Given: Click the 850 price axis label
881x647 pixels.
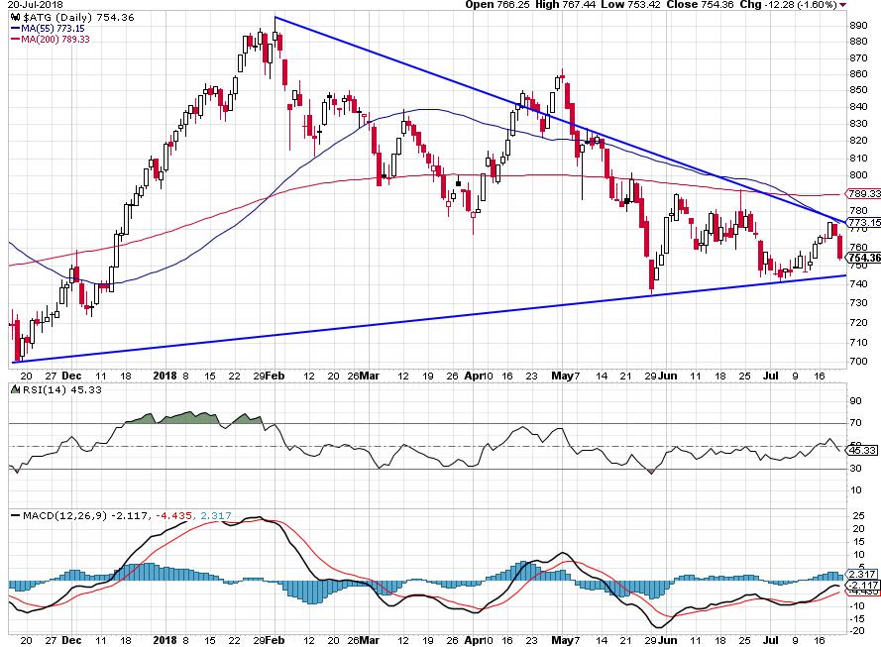Looking at the screenshot, I should tap(858, 90).
